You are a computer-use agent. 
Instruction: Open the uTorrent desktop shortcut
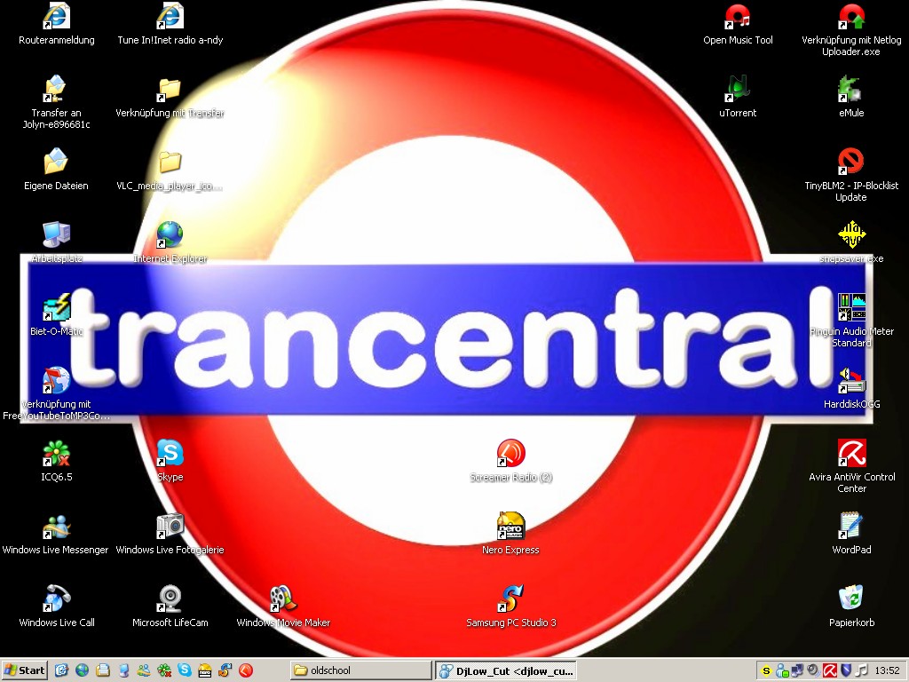pyautogui.click(x=738, y=89)
